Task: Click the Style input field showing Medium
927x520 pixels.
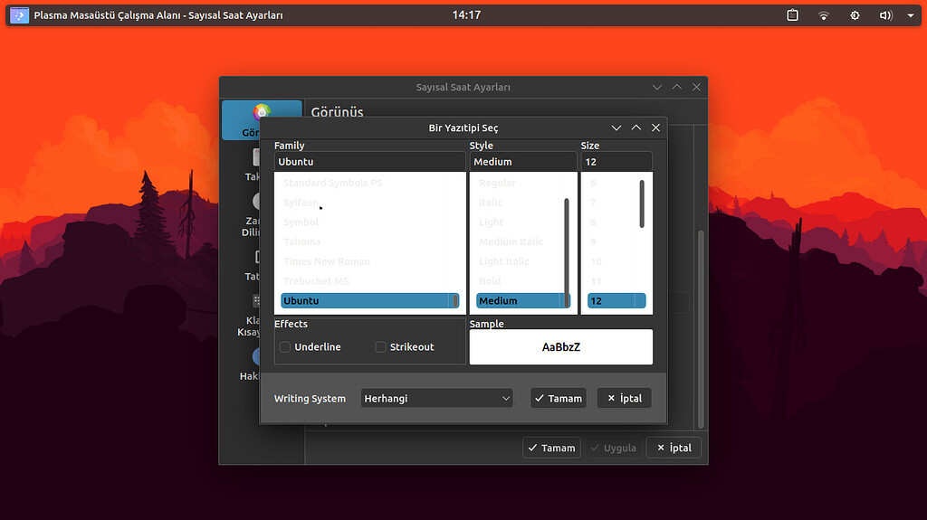Action: tap(523, 162)
